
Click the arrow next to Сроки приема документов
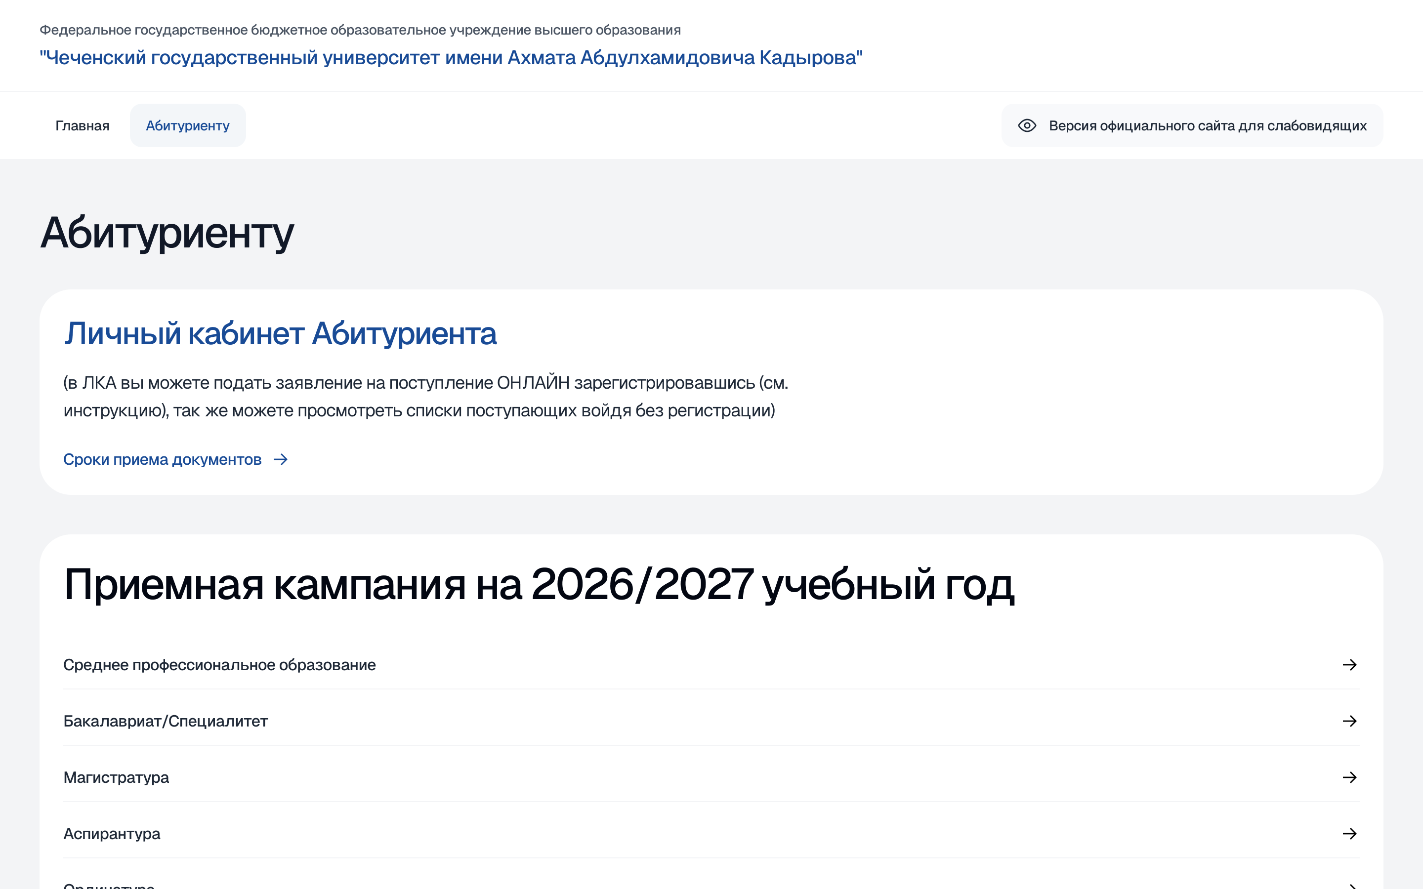[281, 459]
